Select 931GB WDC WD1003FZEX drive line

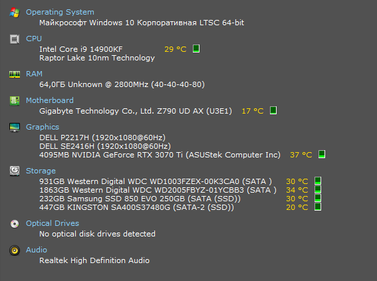click(156, 181)
